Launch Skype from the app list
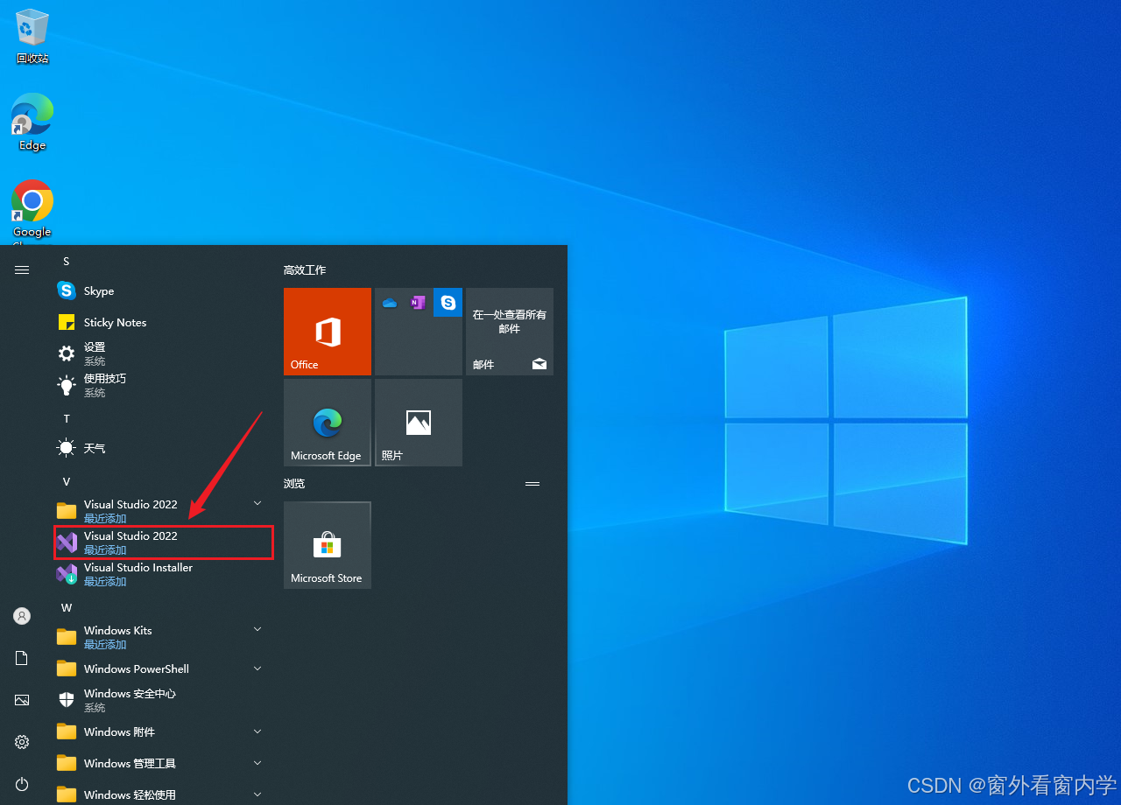This screenshot has height=805, width=1121. pos(159,290)
